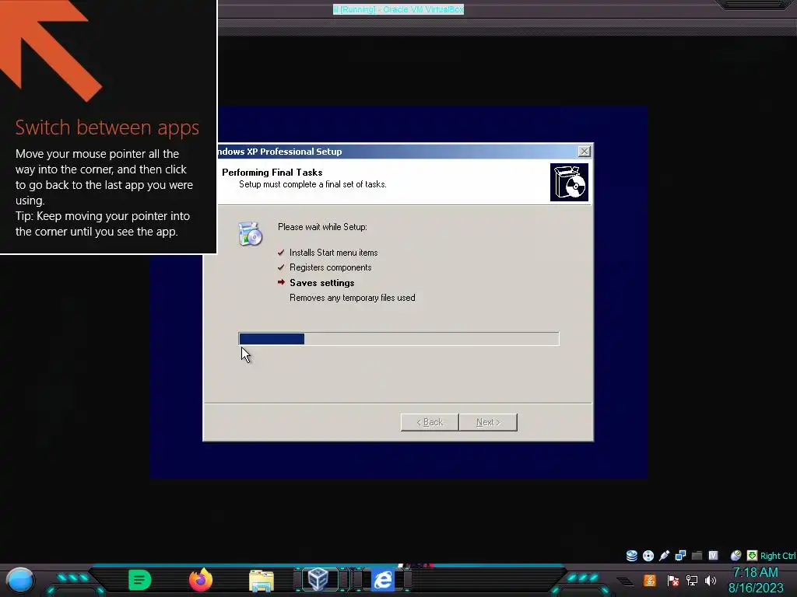Screen dimensions: 797x597
Task: Click the VirtualBox recording indicator V icon
Action: (713, 555)
